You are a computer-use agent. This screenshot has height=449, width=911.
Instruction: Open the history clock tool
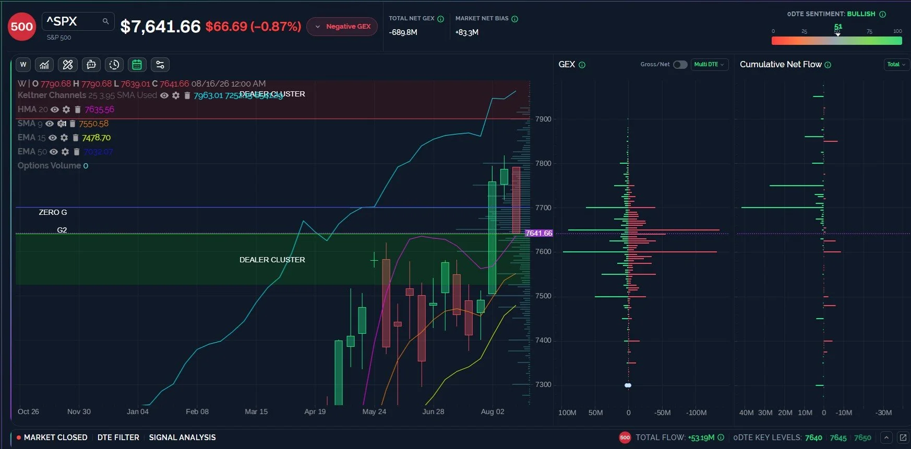[x=114, y=65]
